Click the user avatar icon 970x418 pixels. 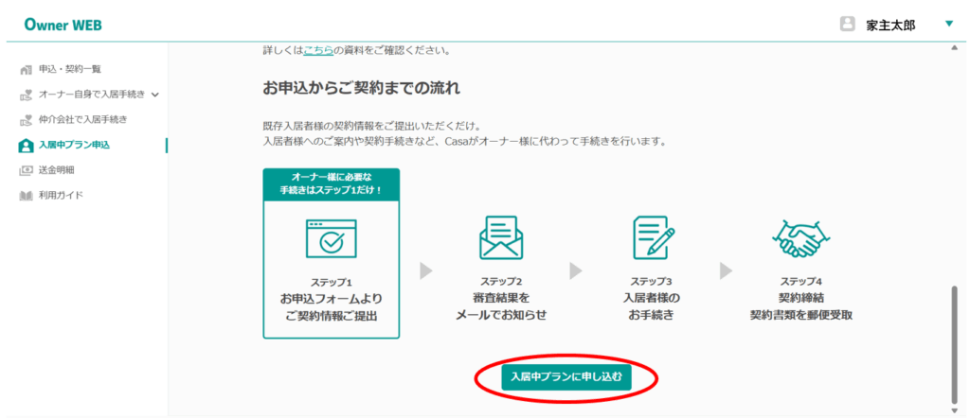[x=847, y=25]
